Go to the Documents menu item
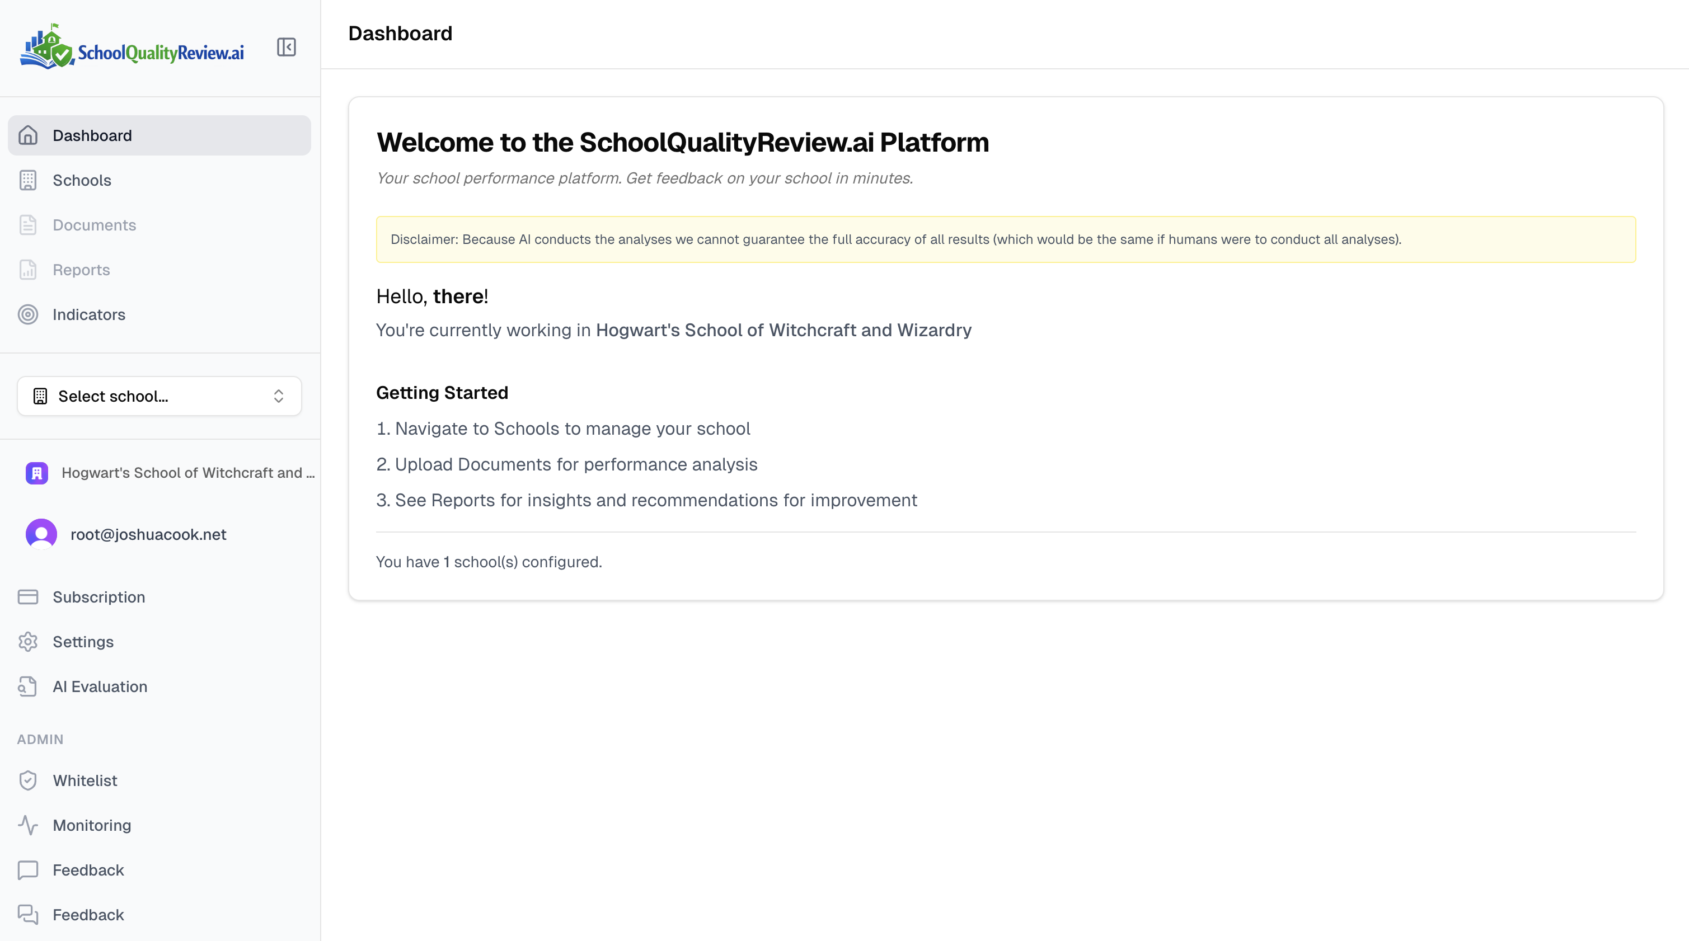 (x=95, y=225)
